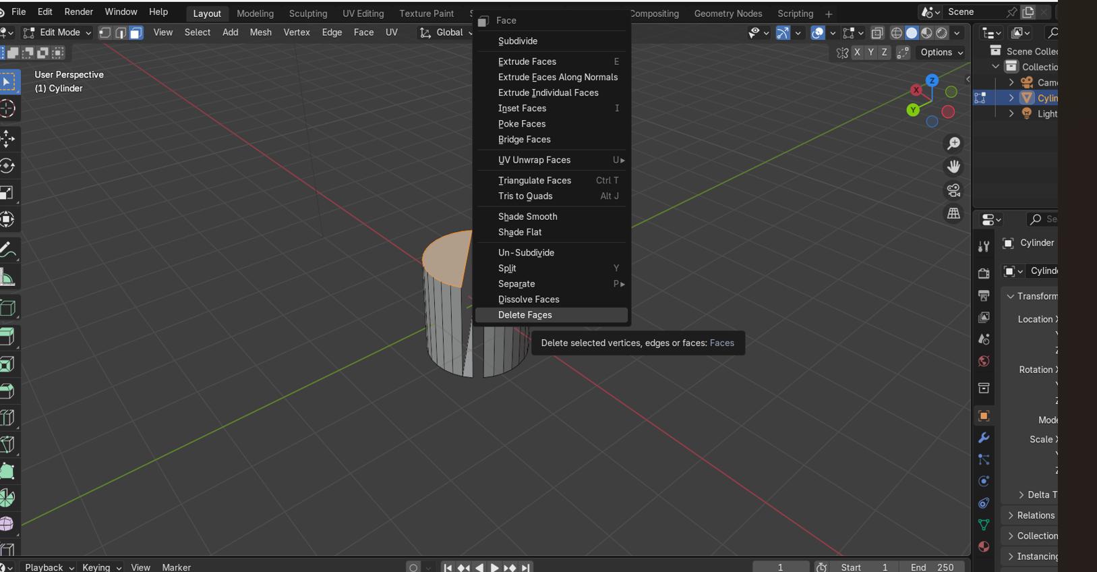Click the Z axis on the navigation gizmo

(x=932, y=80)
